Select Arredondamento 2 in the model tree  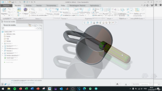click(12, 49)
